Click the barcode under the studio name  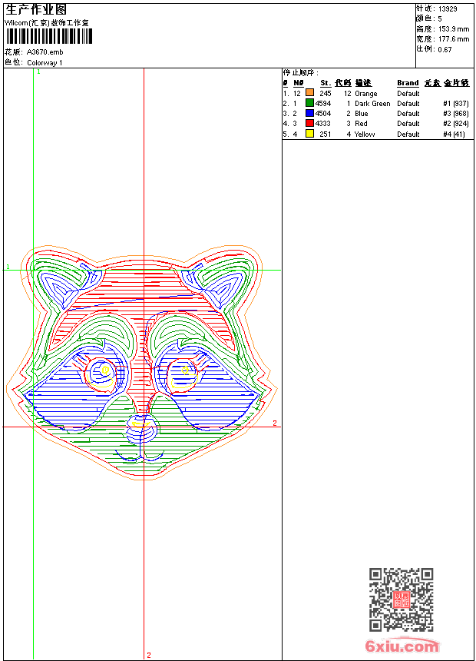tap(49, 36)
